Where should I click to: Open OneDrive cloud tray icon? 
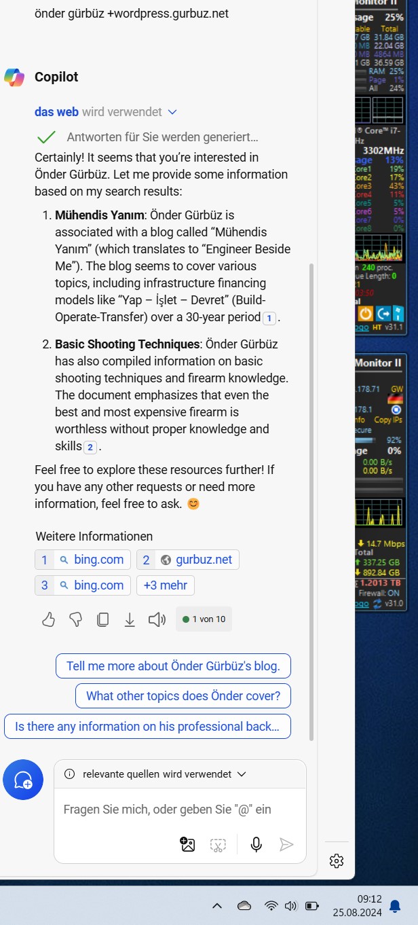pyautogui.click(x=244, y=905)
